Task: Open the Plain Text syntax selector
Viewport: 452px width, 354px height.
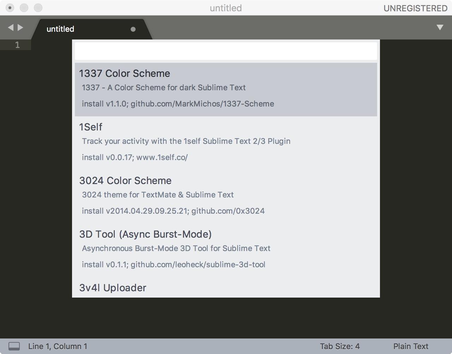Action: click(410, 346)
